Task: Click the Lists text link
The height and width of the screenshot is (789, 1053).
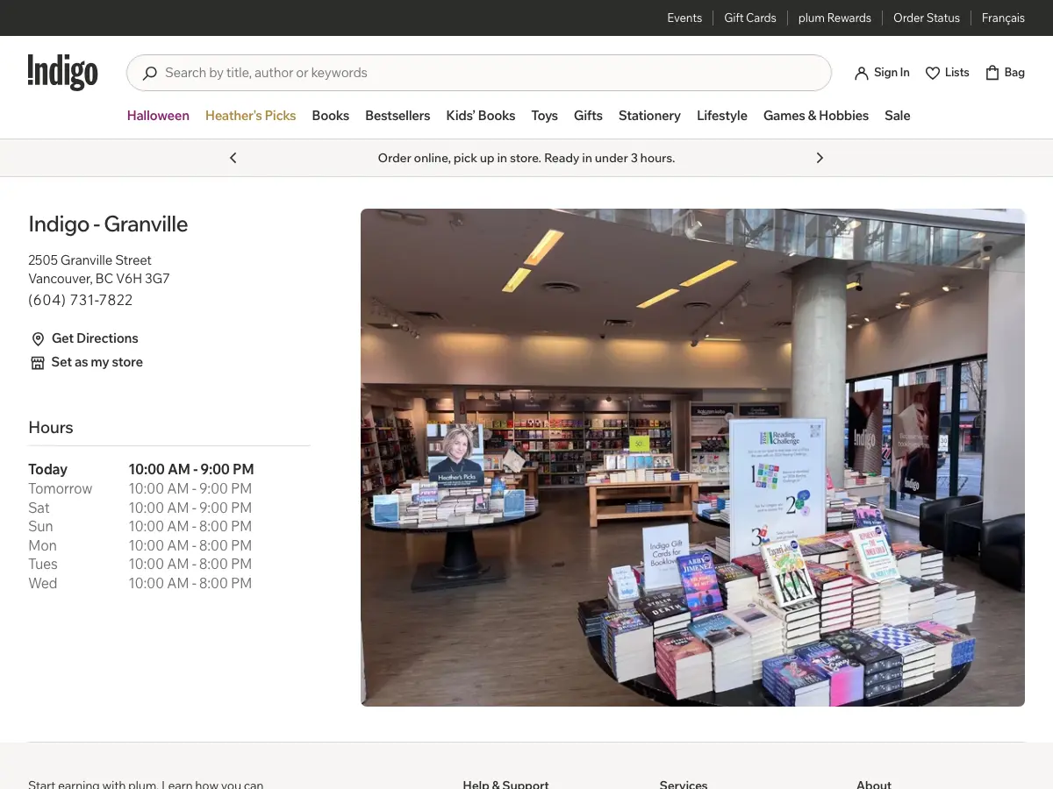Action: [x=957, y=73]
